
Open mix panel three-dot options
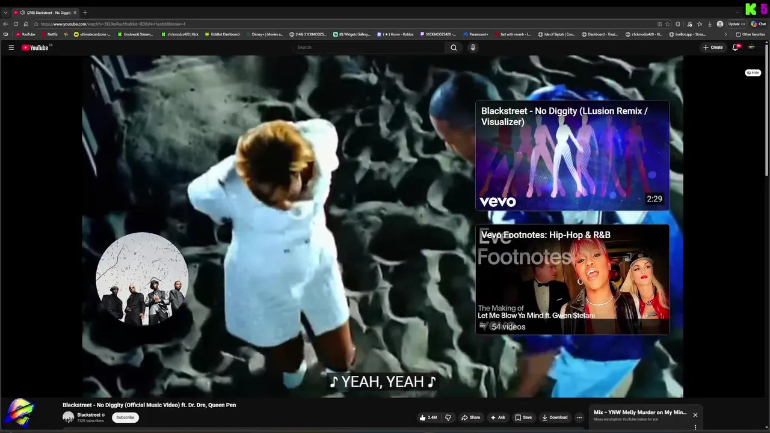pyautogui.click(x=695, y=428)
